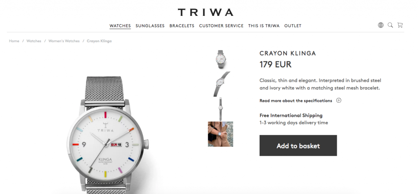Select the angled watch thumbnail
This screenshot has height=194, width=418.
[221, 84]
